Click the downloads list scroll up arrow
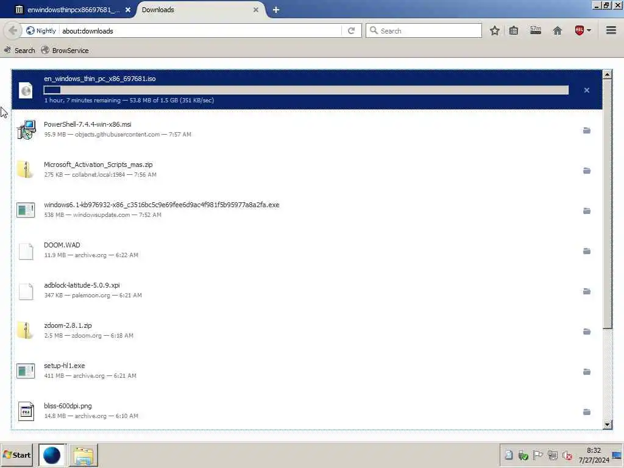 608,74
